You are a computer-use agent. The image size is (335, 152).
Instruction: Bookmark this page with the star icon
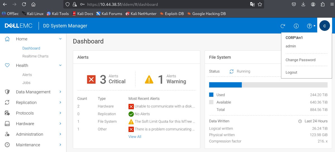pyautogui.click(x=260, y=4)
